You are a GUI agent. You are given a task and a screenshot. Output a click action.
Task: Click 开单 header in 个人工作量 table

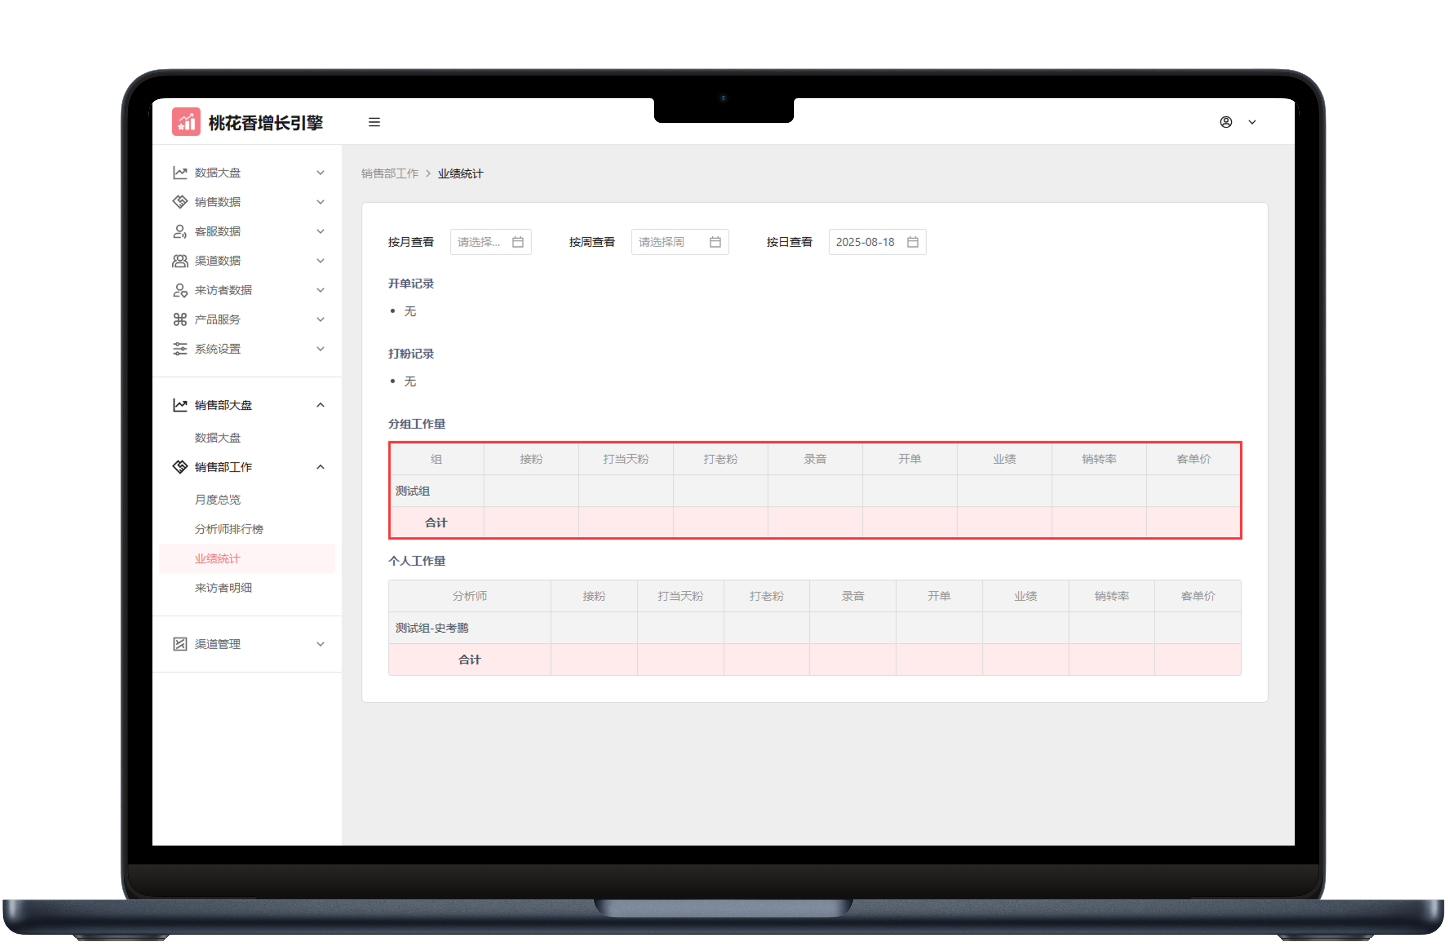click(x=939, y=596)
